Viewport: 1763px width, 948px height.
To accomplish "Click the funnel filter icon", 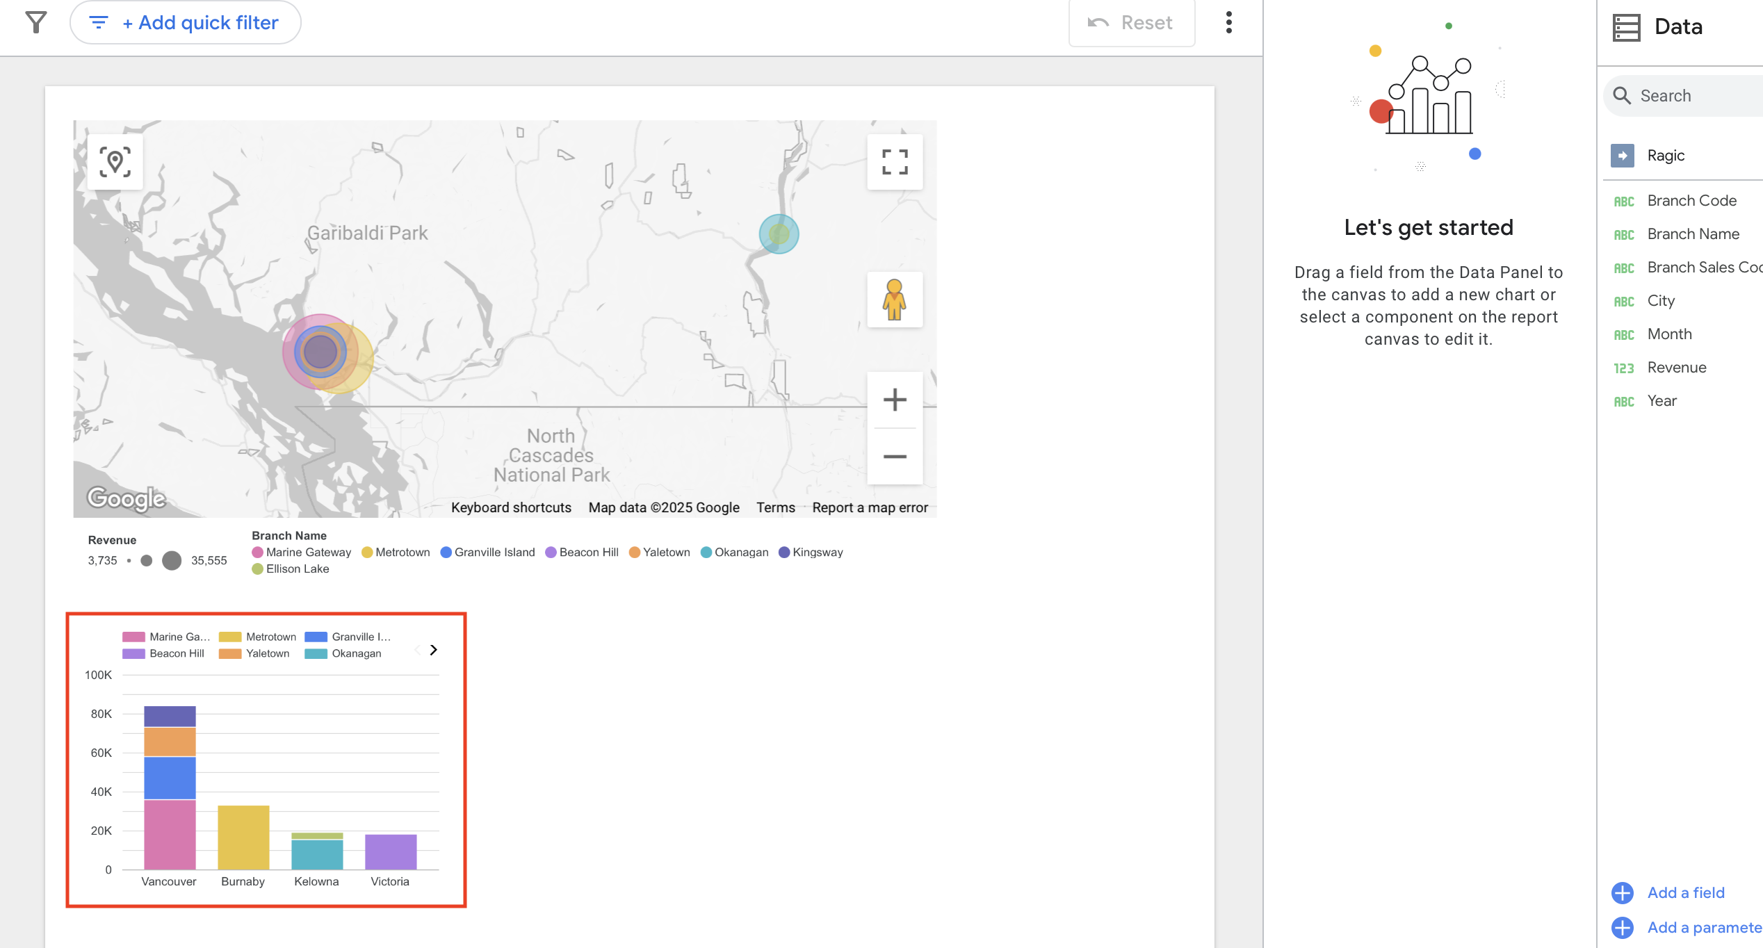I will [36, 22].
